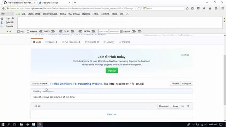Click the Execute icon in HackBar
The image size is (226, 127).
2,26
